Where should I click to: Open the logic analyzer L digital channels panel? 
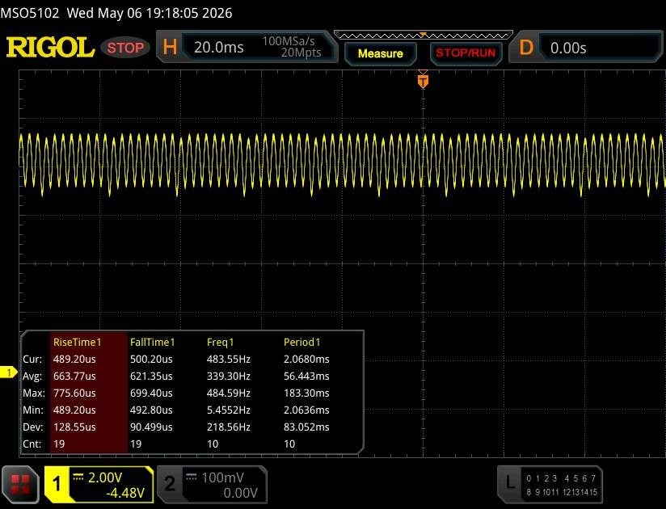pos(550,484)
